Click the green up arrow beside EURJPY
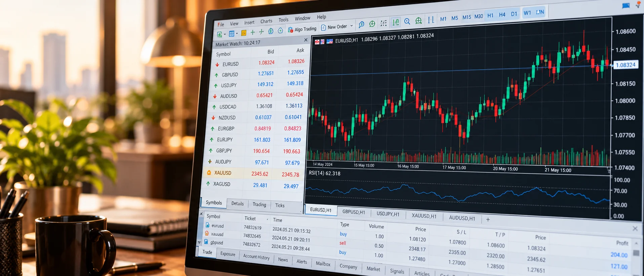The width and height of the screenshot is (644, 276). coord(211,140)
